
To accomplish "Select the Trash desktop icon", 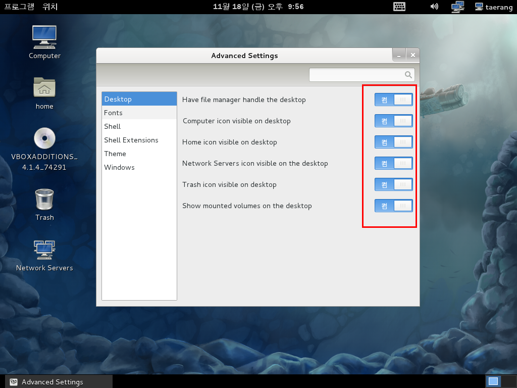I will (x=44, y=199).
